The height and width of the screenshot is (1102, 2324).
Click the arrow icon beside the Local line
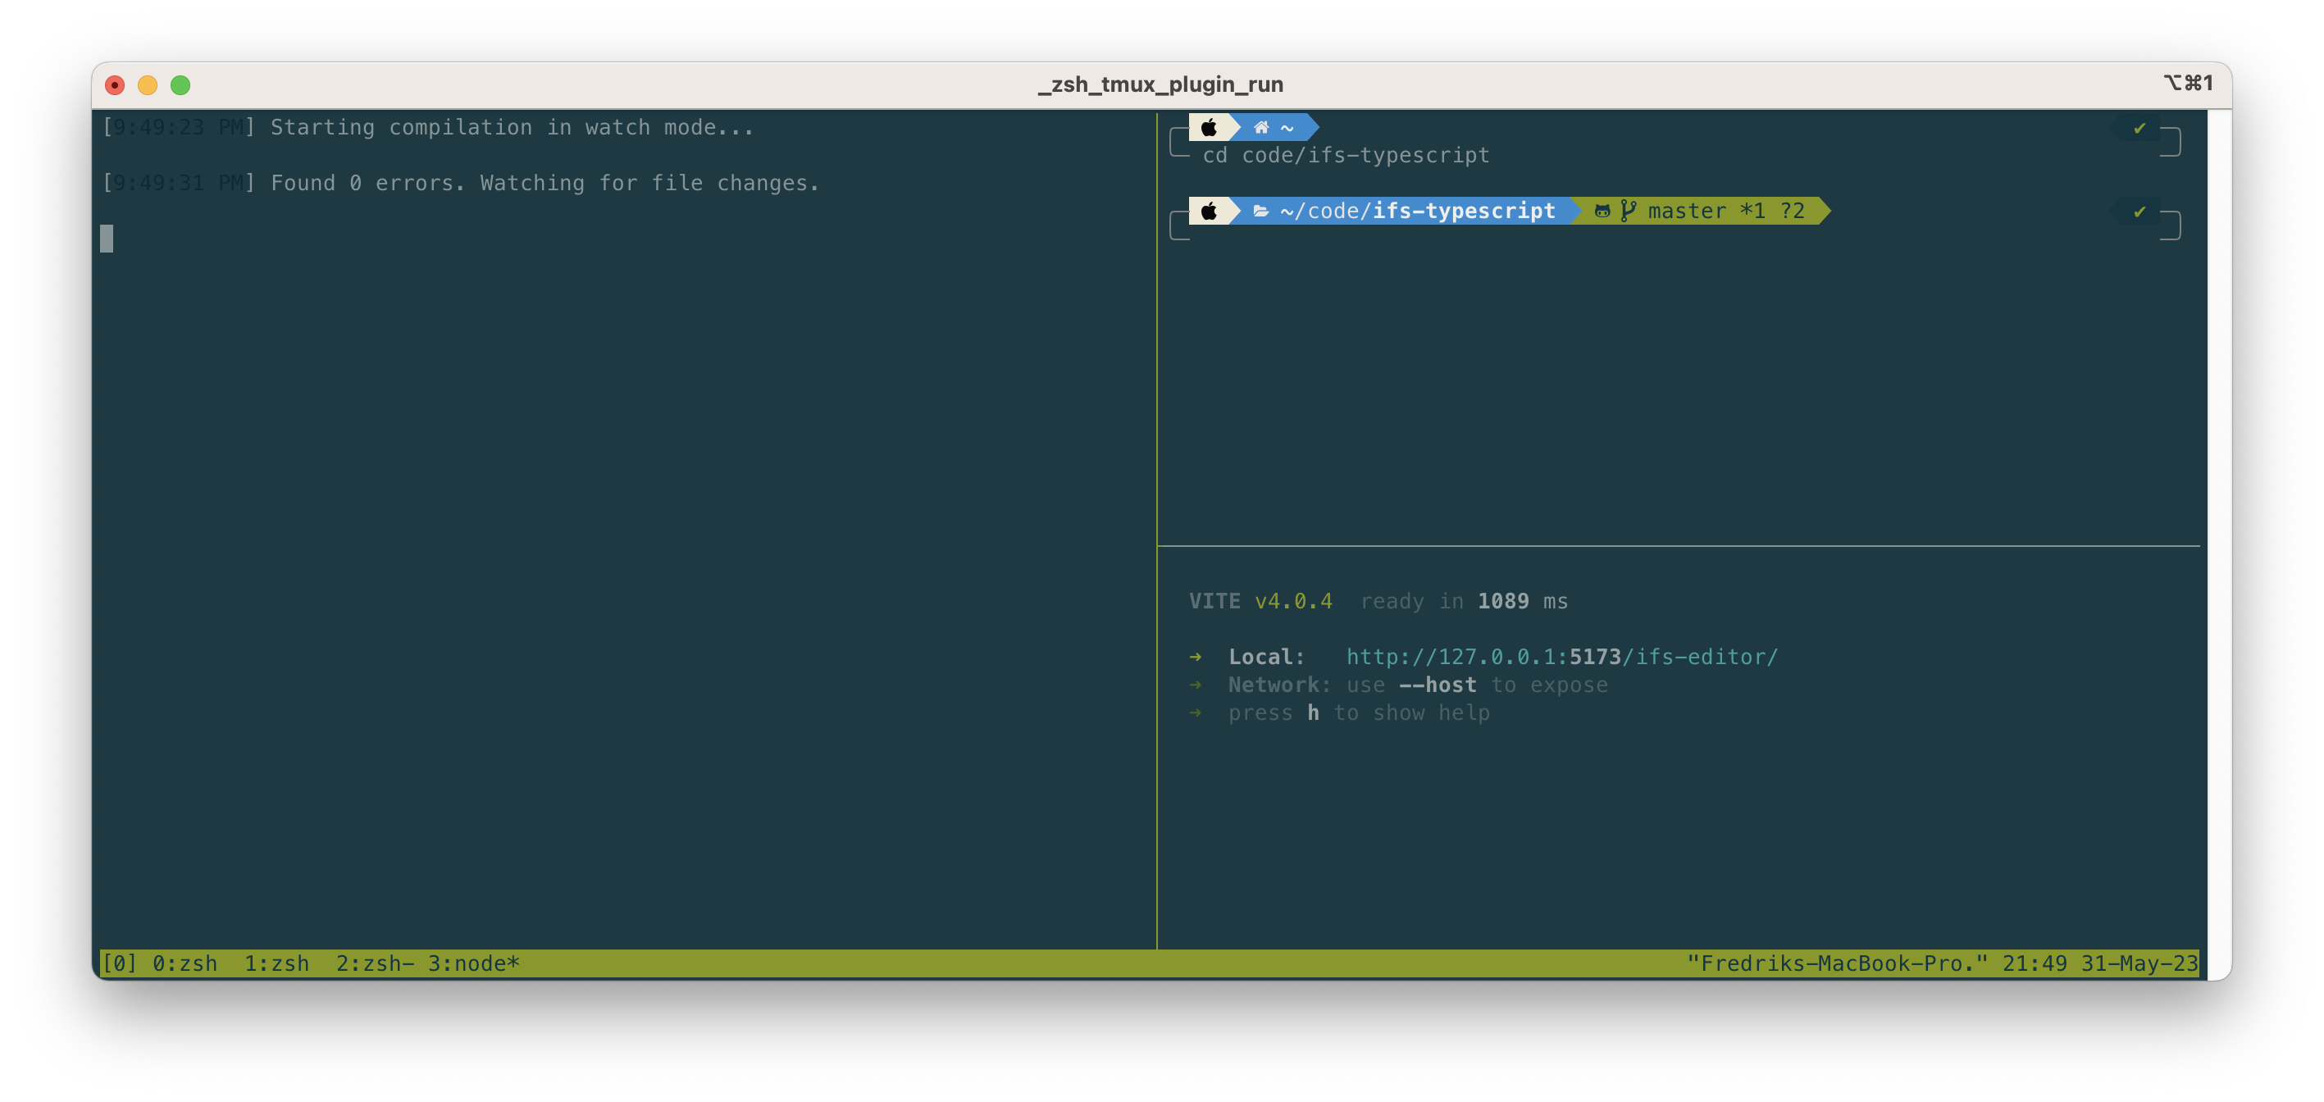[x=1196, y=657]
